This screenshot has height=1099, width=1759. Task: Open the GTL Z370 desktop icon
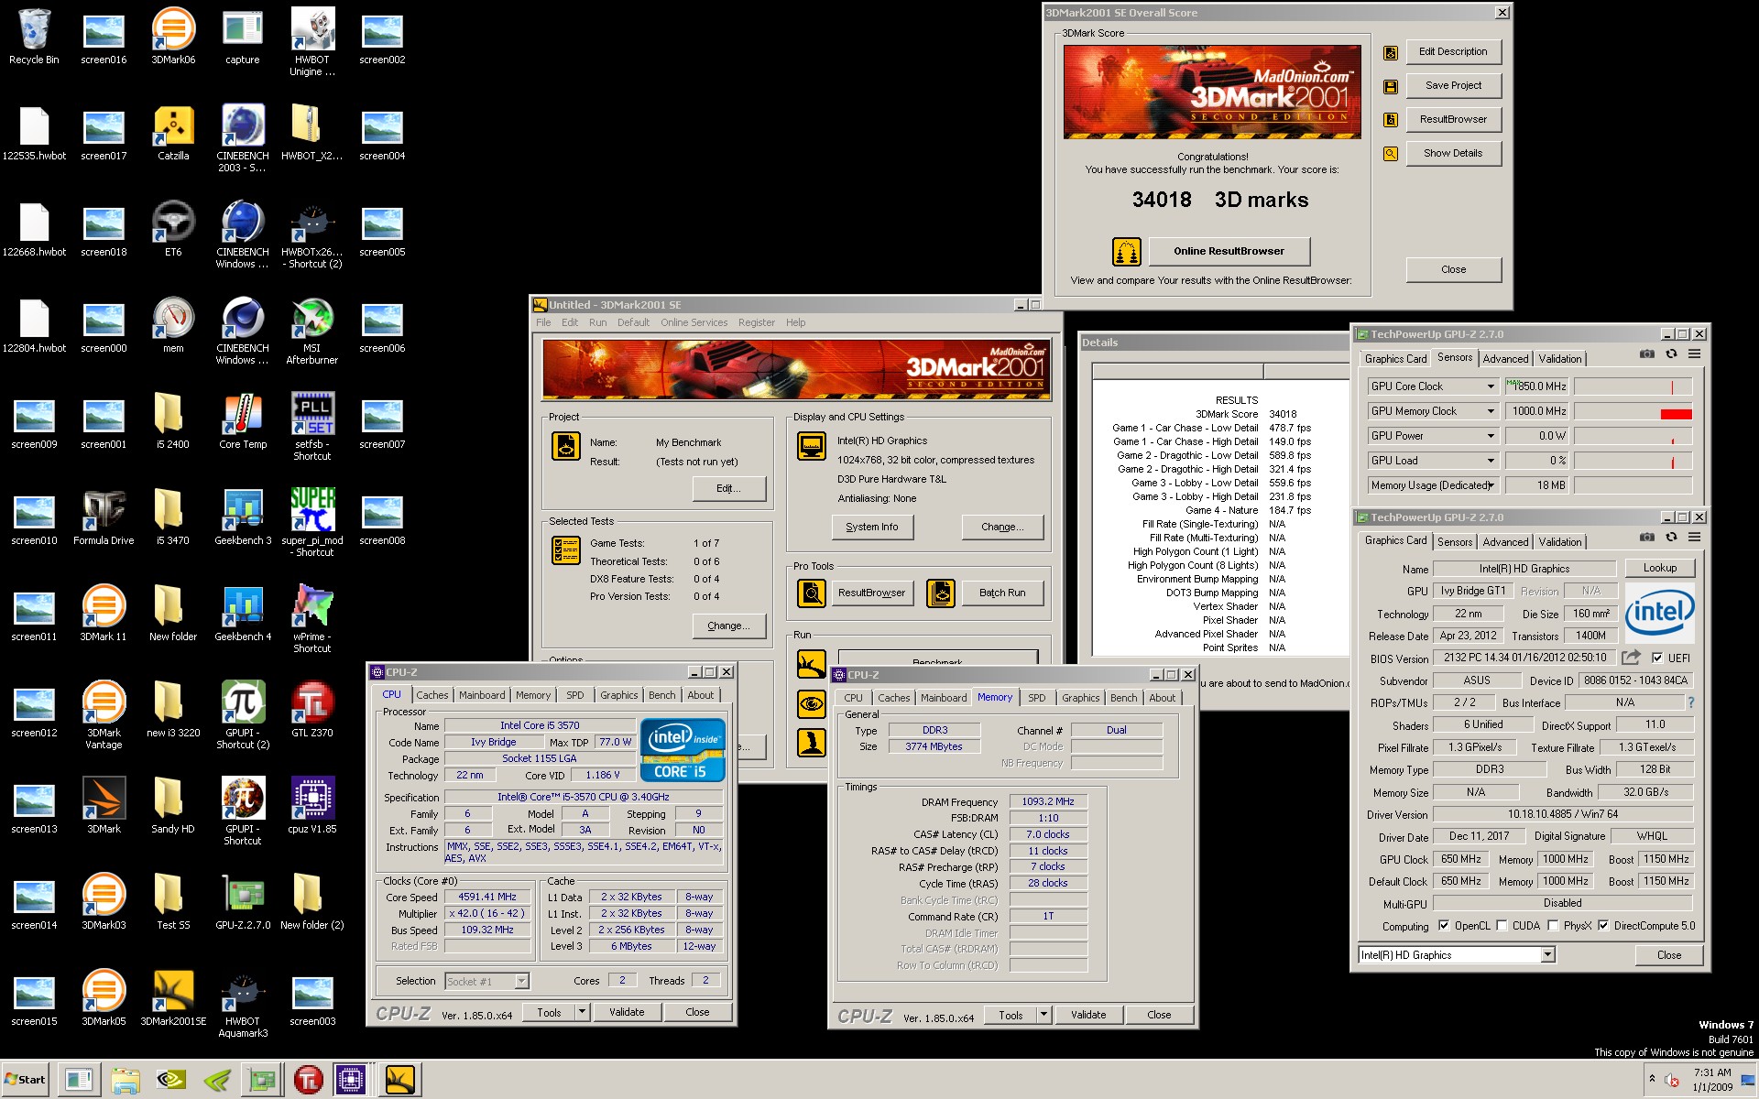coord(312,710)
